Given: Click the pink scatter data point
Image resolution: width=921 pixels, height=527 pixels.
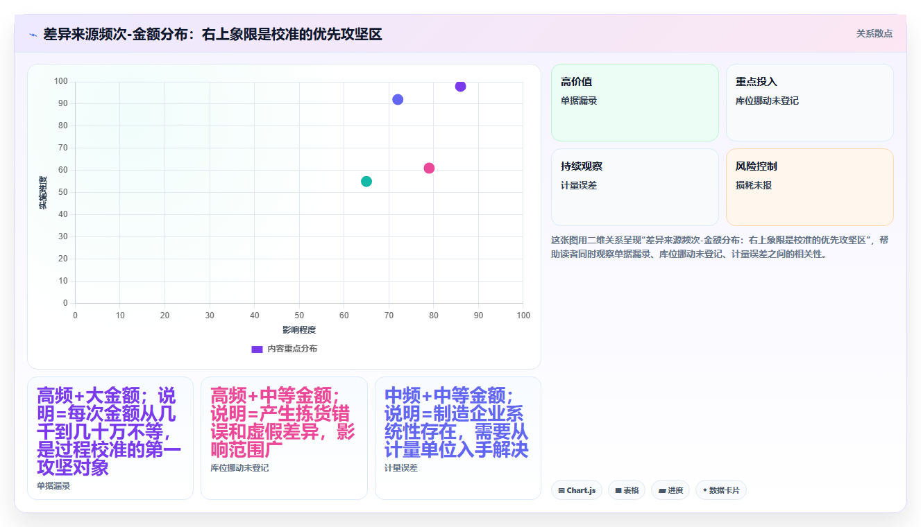Looking at the screenshot, I should 429,168.
